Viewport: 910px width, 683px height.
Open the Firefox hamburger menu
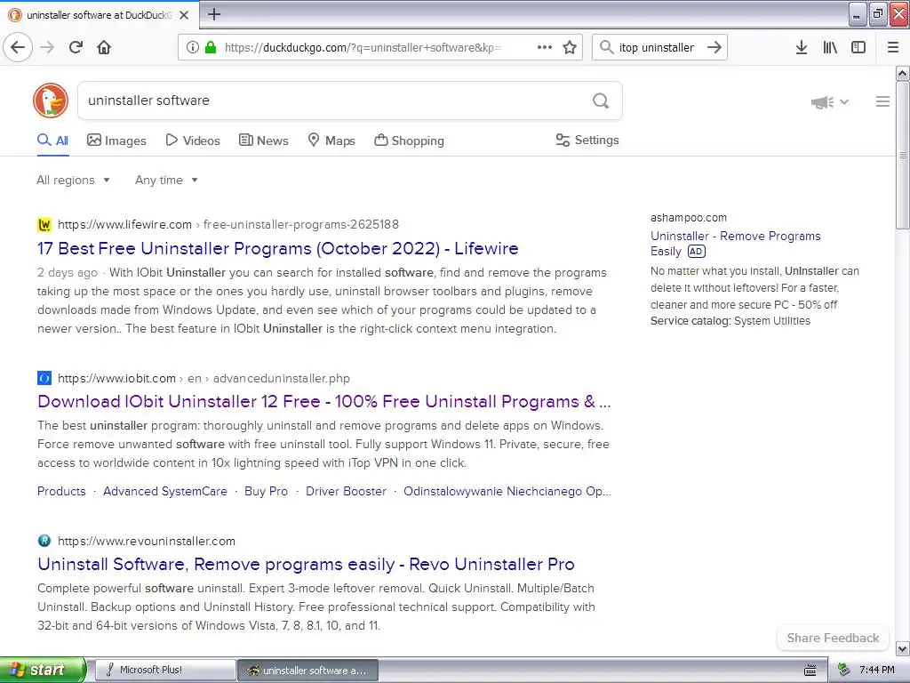tap(893, 47)
